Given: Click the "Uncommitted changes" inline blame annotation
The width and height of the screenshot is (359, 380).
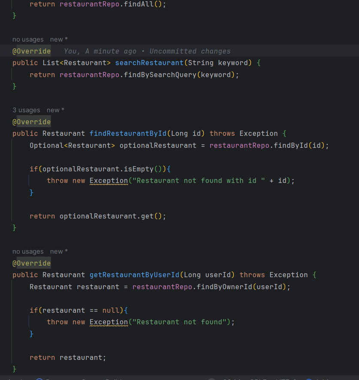Looking at the screenshot, I should click(190, 51).
